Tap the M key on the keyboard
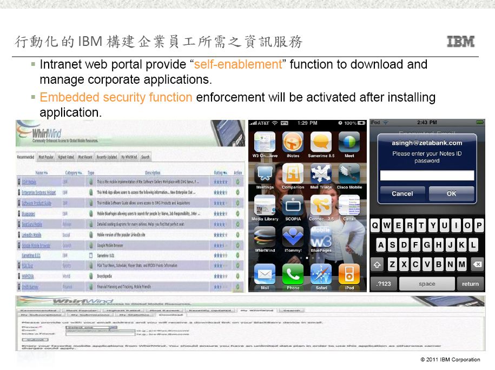Viewport: 495px width, 370px height. tap(461, 265)
